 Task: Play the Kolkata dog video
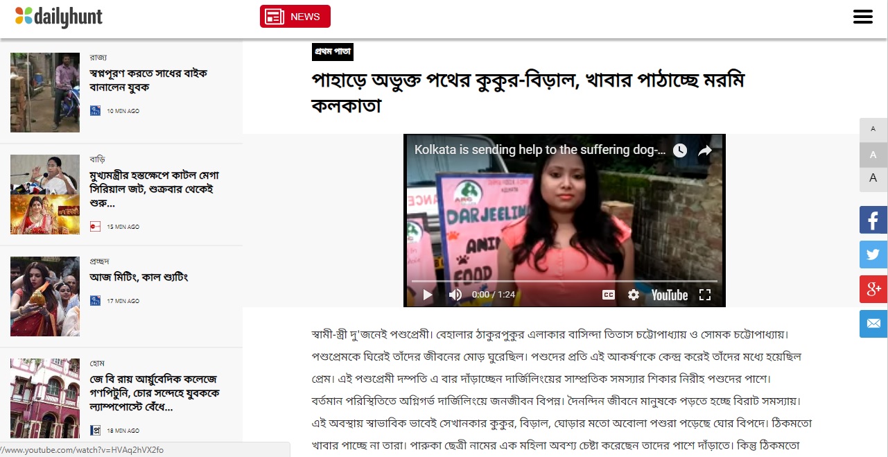click(428, 295)
